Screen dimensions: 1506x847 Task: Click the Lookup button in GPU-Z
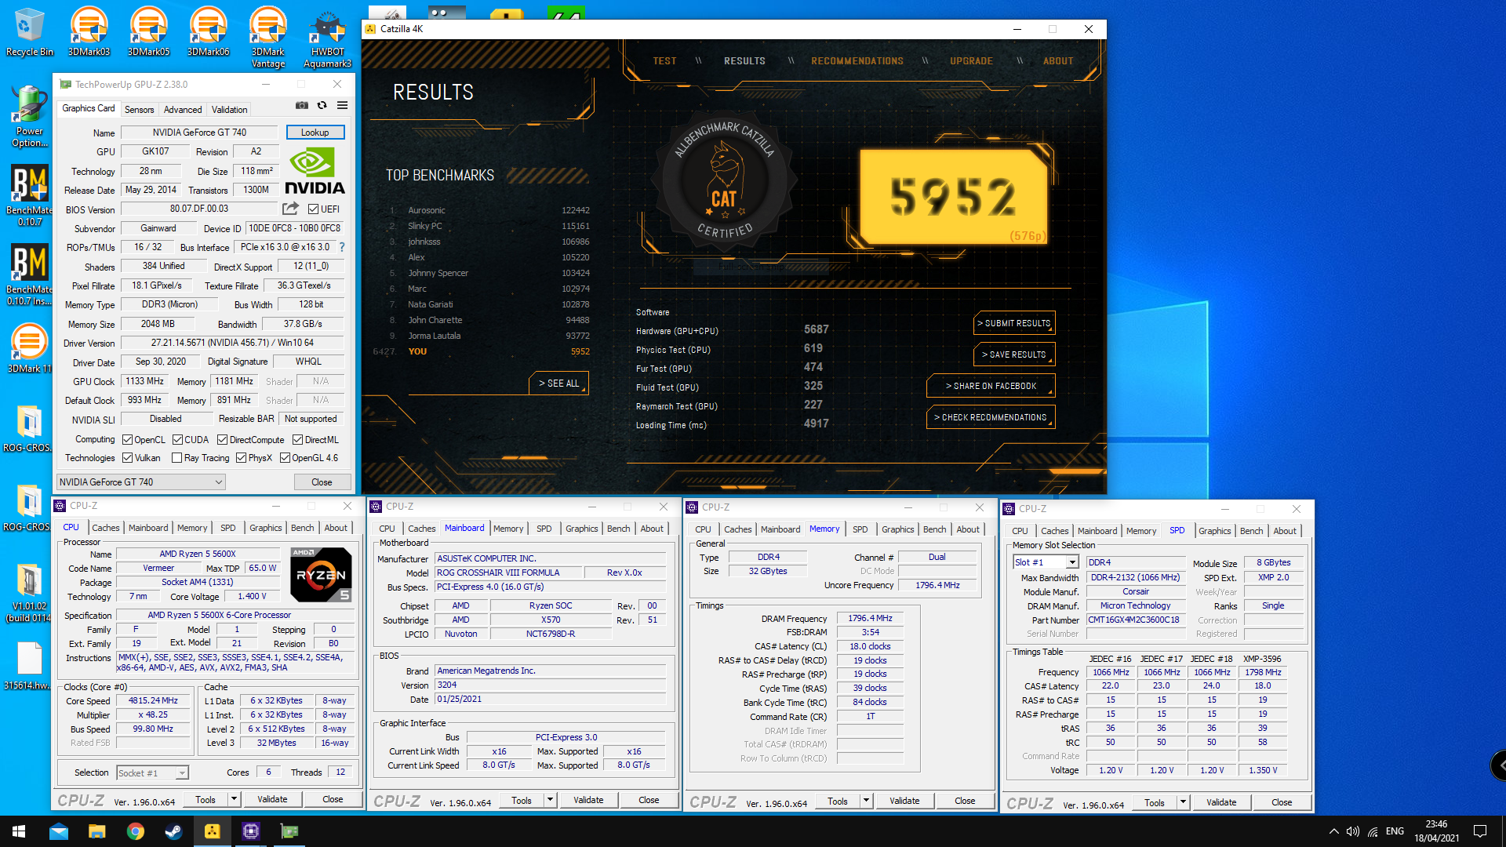point(315,133)
